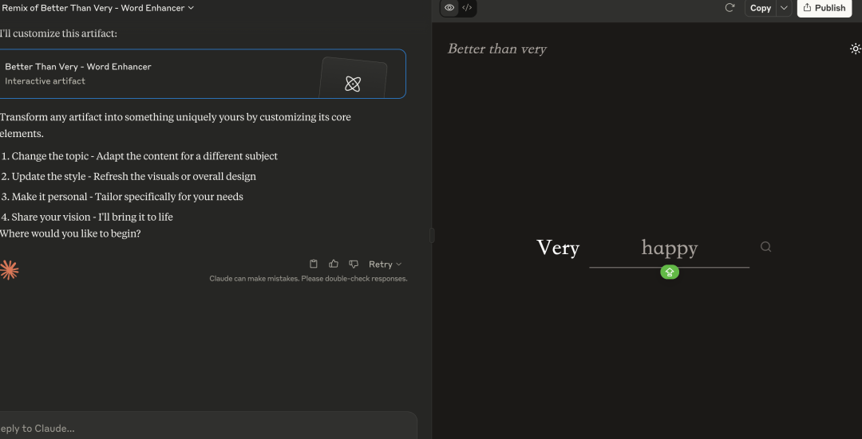Click the search magnifier icon
The height and width of the screenshot is (439, 862).
pos(765,247)
